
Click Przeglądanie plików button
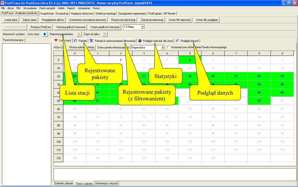[53, 20]
